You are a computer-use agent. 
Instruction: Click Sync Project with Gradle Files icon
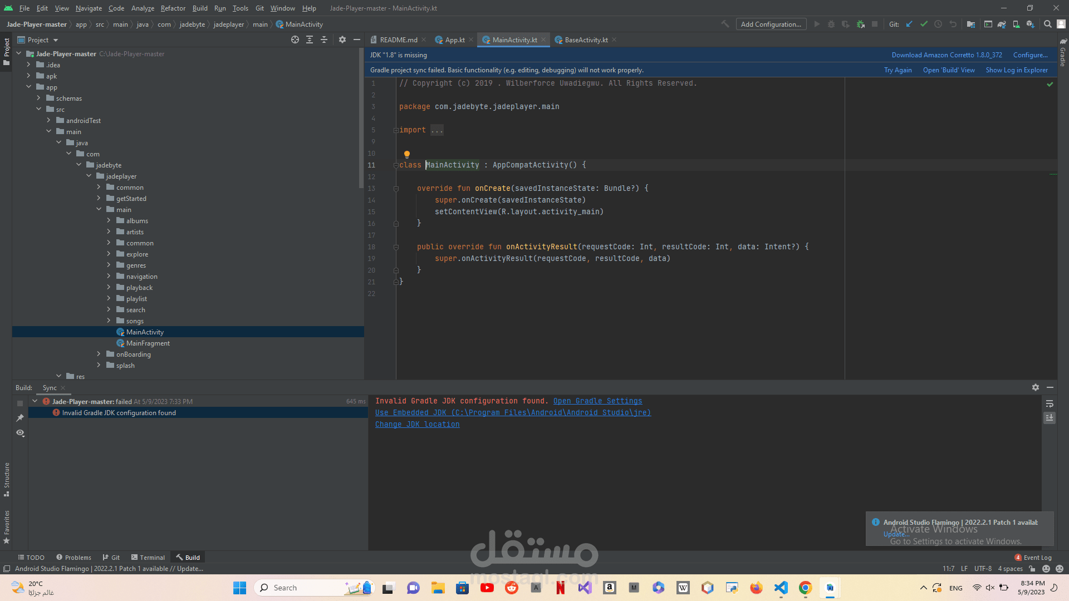pyautogui.click(x=1002, y=24)
